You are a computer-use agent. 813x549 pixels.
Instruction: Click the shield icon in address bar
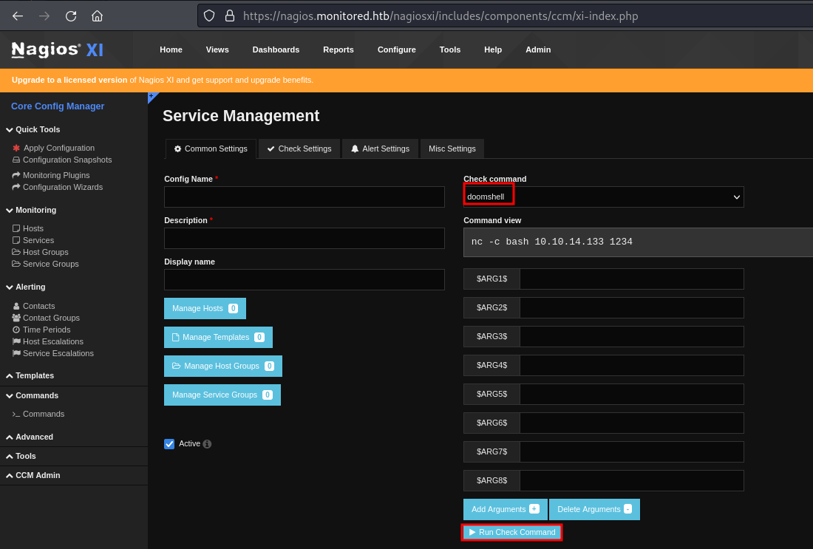[x=209, y=16]
